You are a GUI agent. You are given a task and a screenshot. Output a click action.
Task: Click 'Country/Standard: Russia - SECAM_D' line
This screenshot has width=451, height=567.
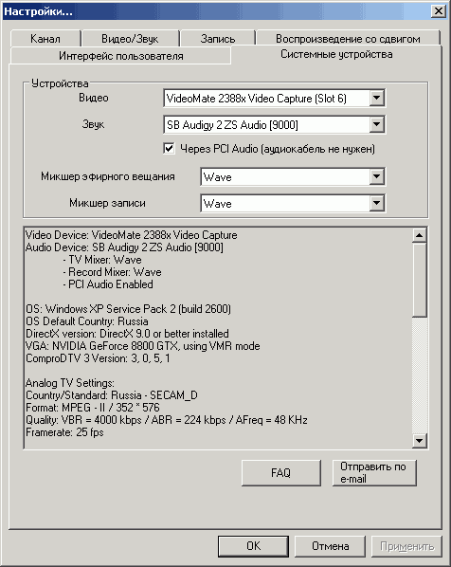[x=112, y=394]
